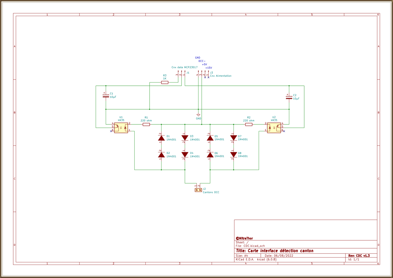Select the U2 optocoupler symbol
The width and height of the screenshot is (393, 278).
click(x=274, y=128)
